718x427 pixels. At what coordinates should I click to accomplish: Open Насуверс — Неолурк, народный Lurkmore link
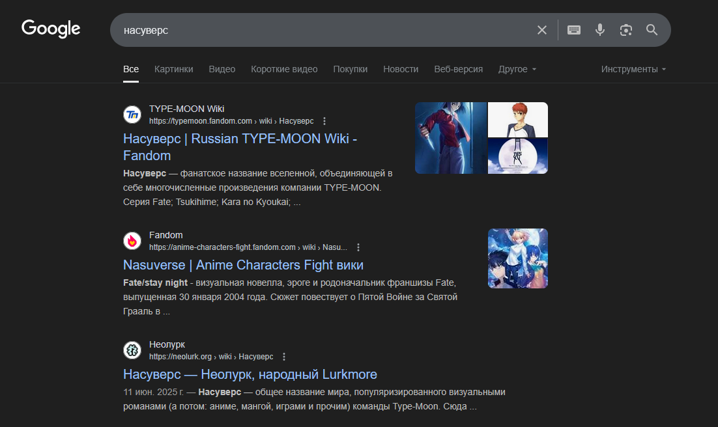pos(250,374)
